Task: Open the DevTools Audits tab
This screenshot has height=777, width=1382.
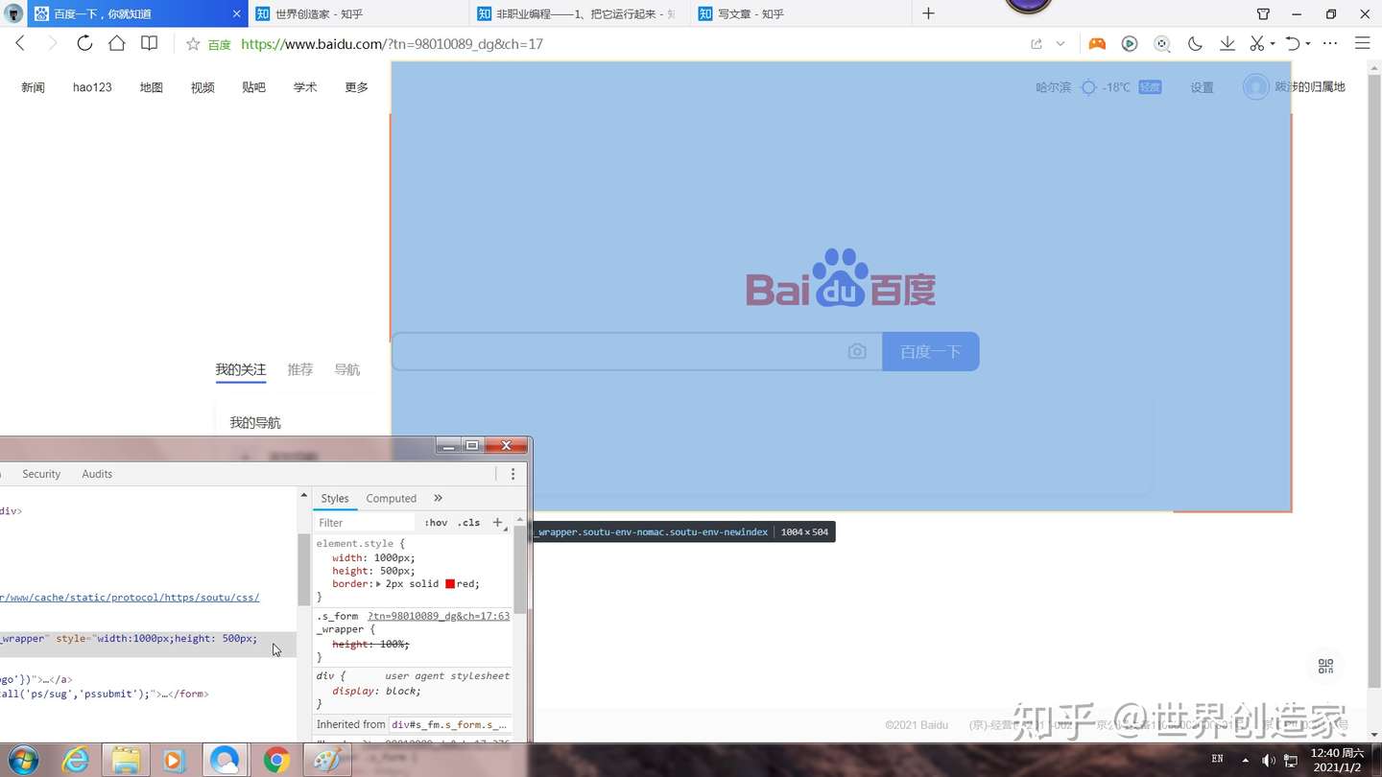Action: pyautogui.click(x=97, y=474)
